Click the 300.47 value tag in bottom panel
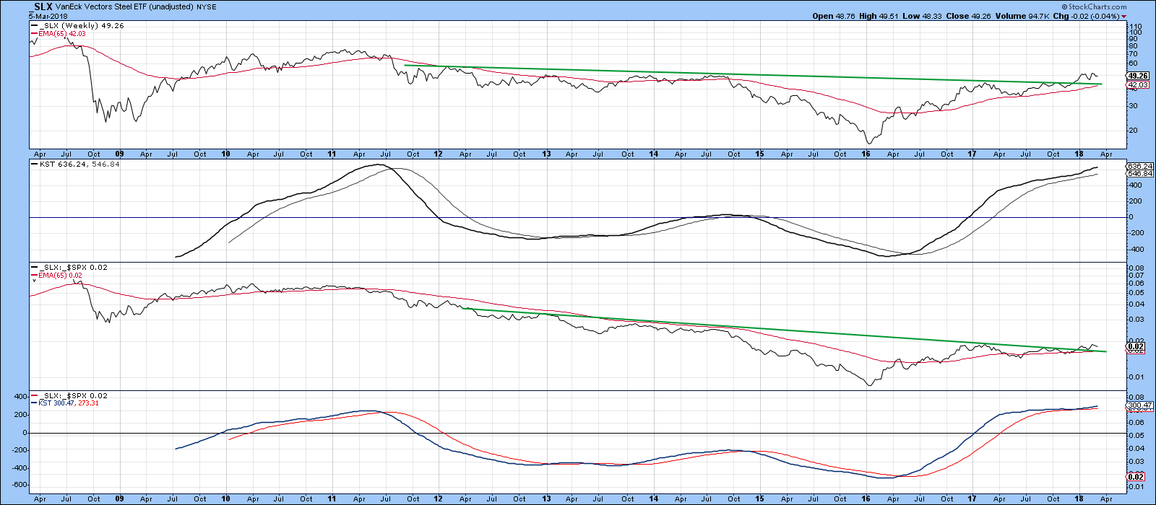The width and height of the screenshot is (1156, 505). pyautogui.click(x=1139, y=405)
